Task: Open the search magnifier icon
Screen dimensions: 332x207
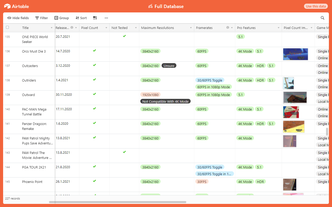Action: tap(322, 18)
